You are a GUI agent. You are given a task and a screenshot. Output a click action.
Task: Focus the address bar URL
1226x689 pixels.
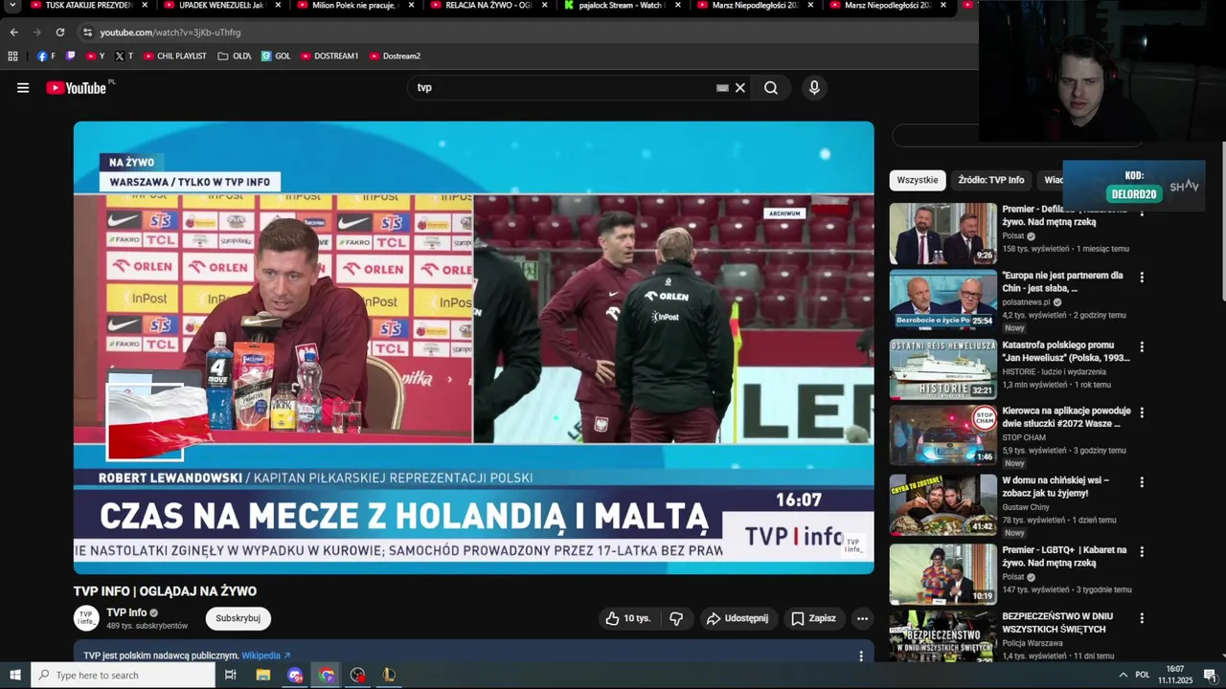coord(170,33)
